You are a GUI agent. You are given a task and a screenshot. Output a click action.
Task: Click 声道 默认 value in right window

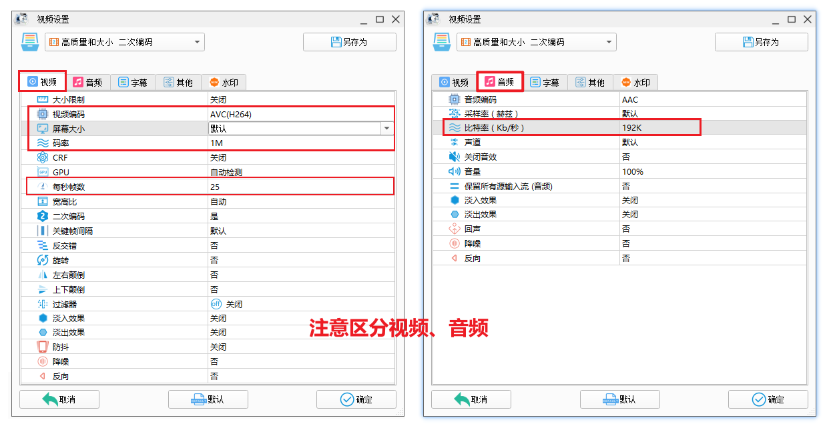pyautogui.click(x=630, y=142)
